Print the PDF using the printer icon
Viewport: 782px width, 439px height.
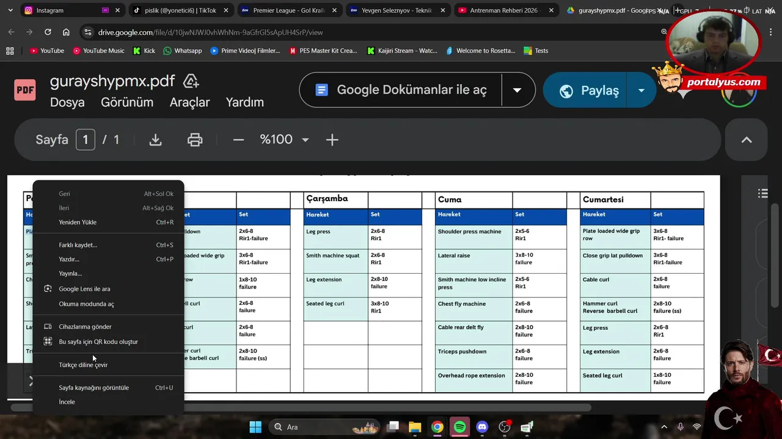click(x=195, y=140)
